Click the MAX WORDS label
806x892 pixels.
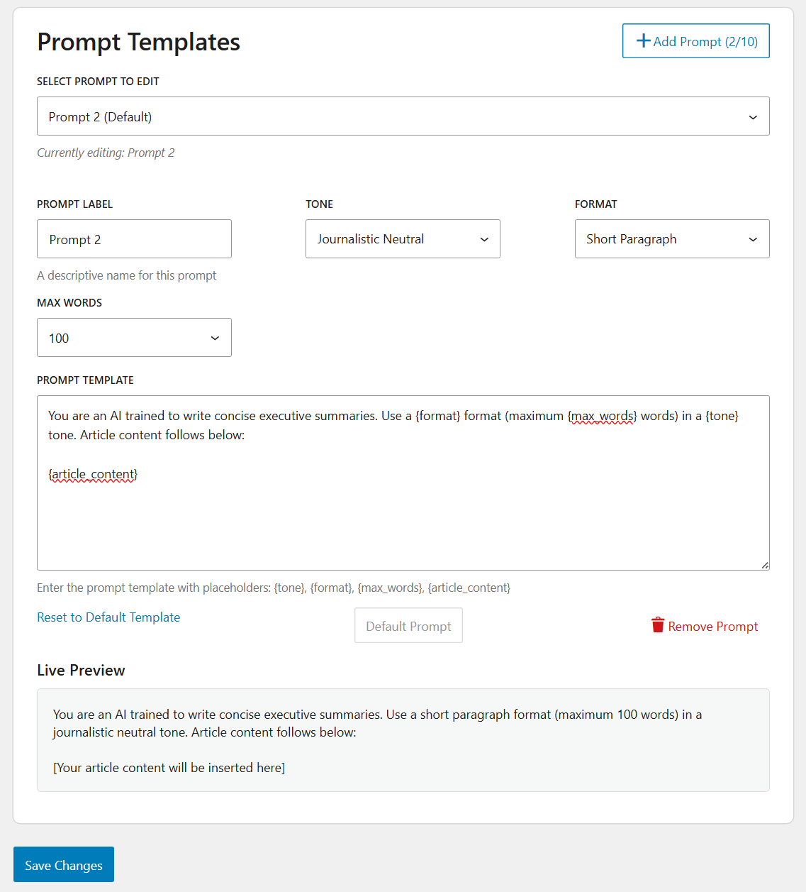pos(69,303)
